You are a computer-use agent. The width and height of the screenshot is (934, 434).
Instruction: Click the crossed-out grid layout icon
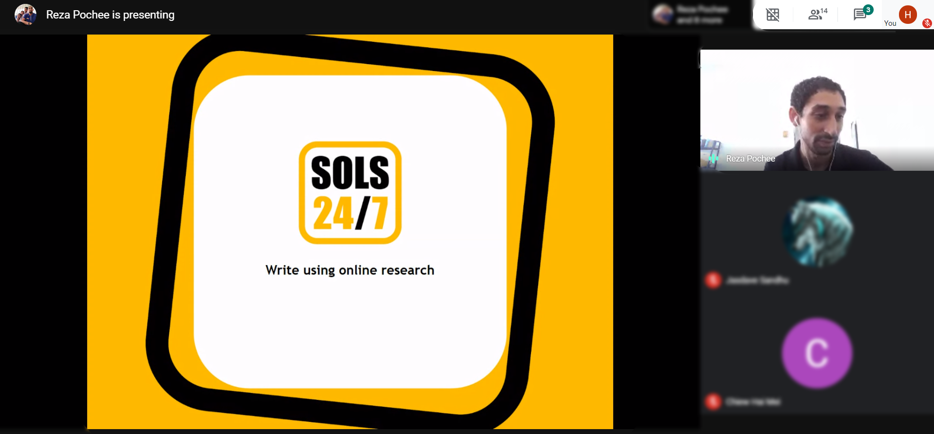tap(772, 15)
